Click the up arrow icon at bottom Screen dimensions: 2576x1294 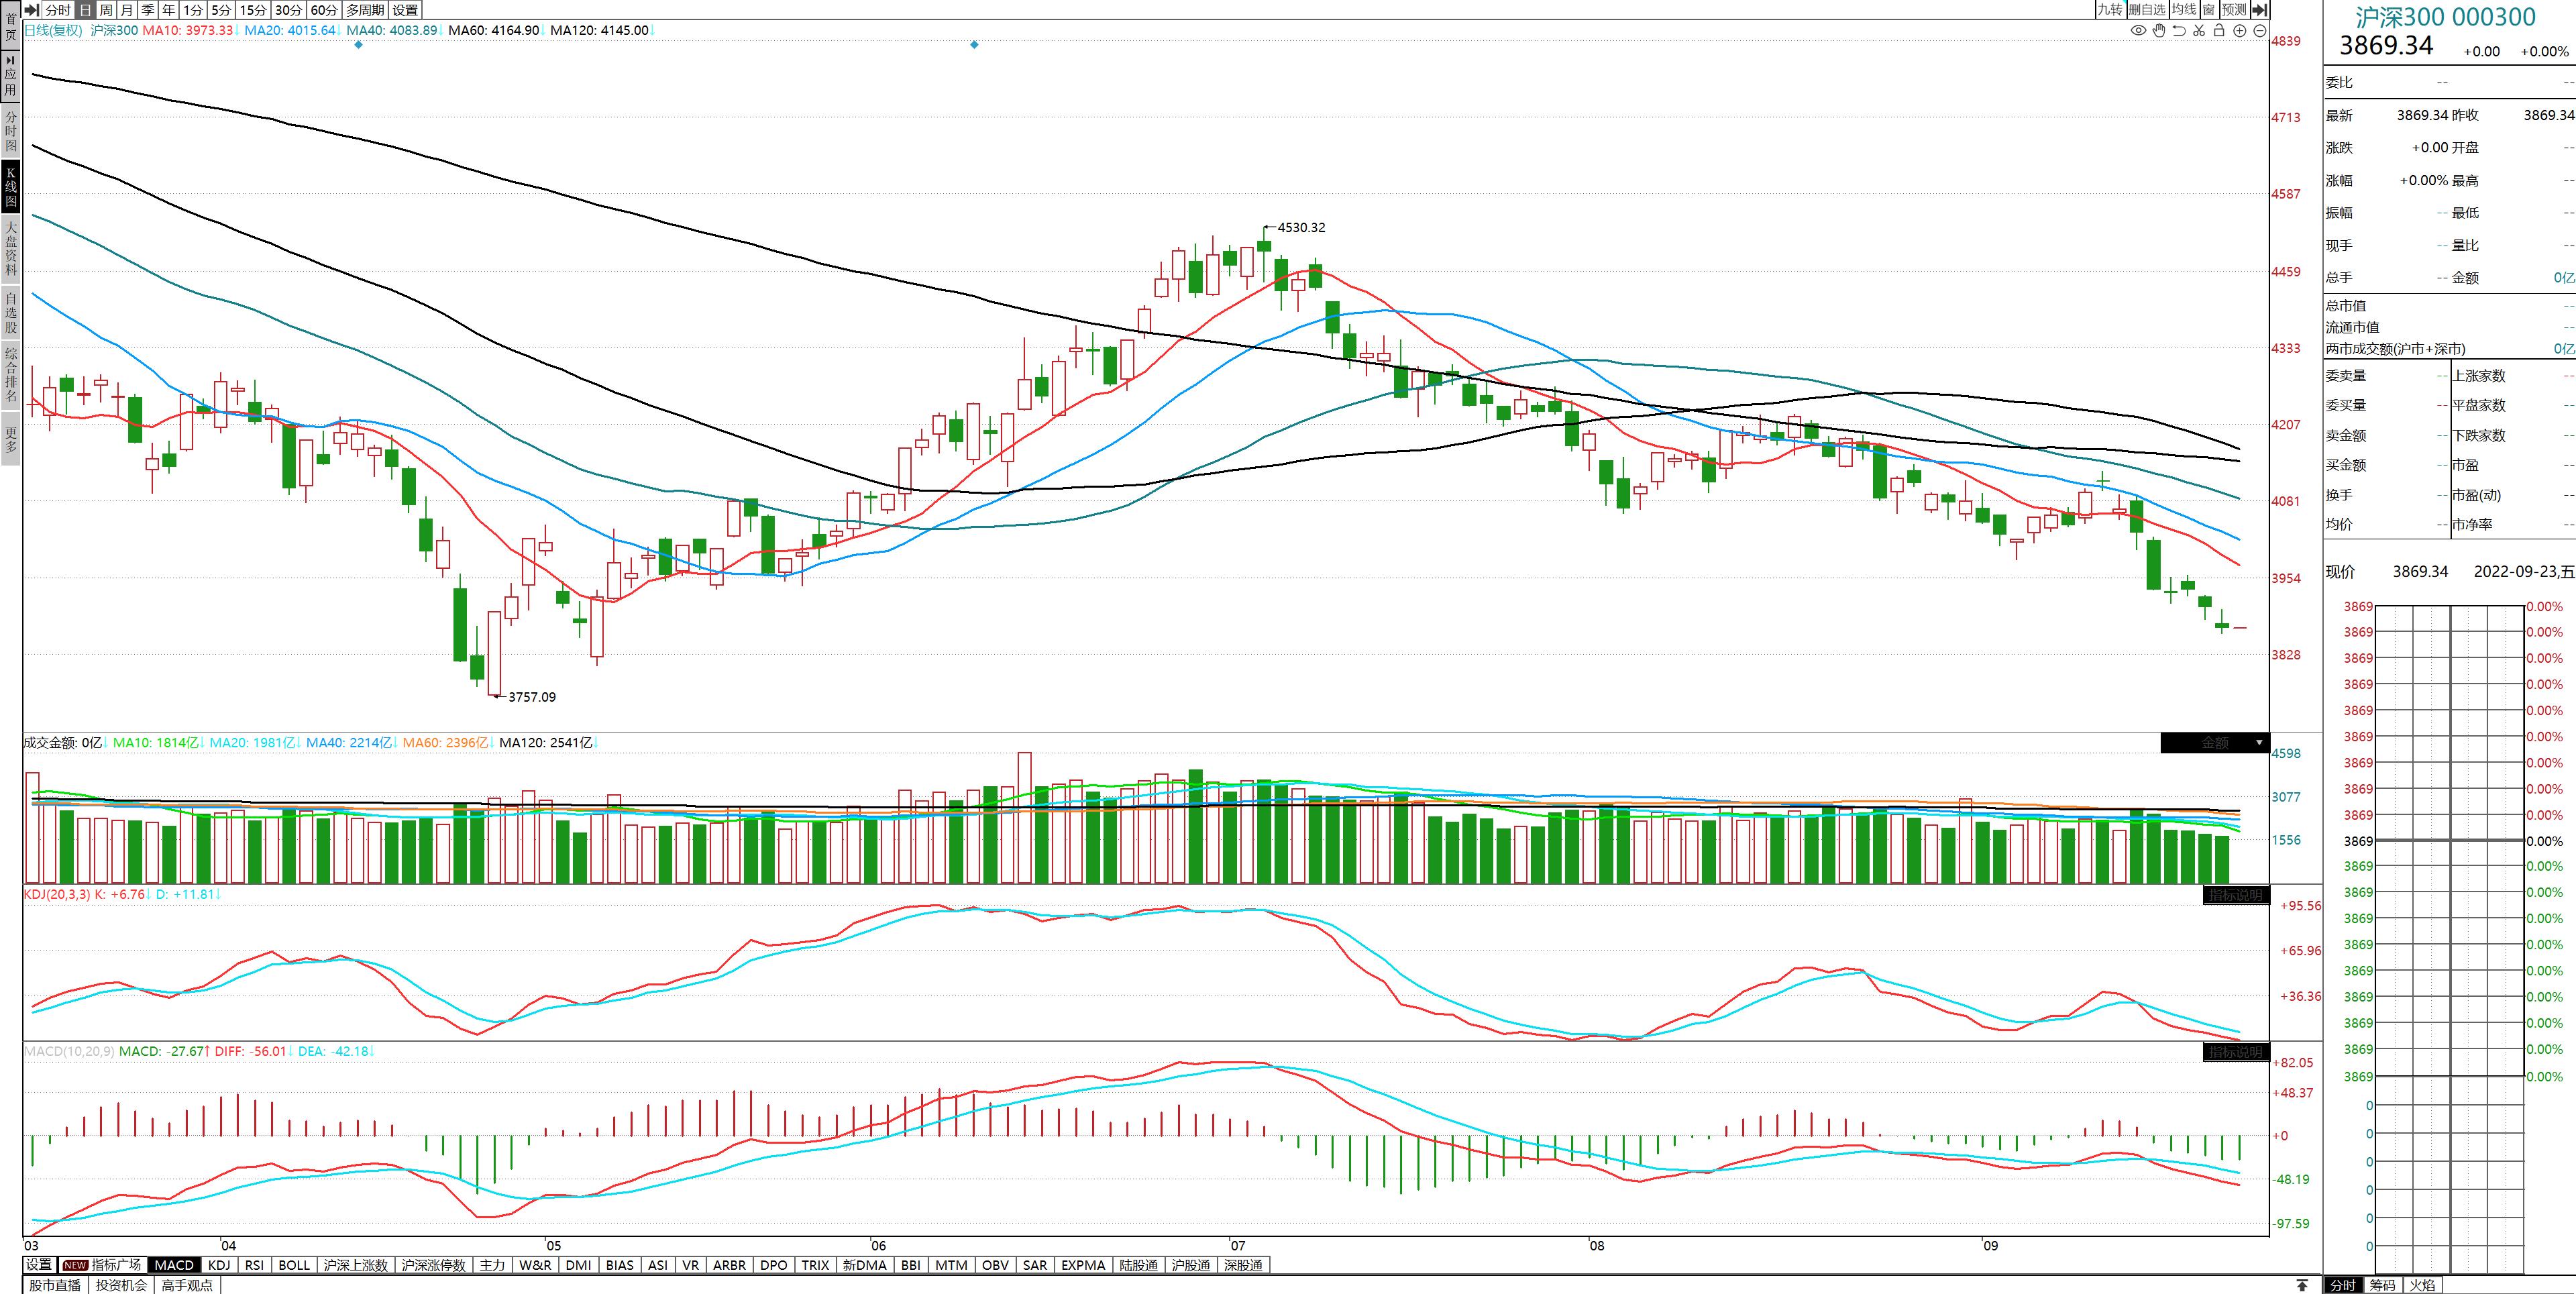tap(2302, 1285)
